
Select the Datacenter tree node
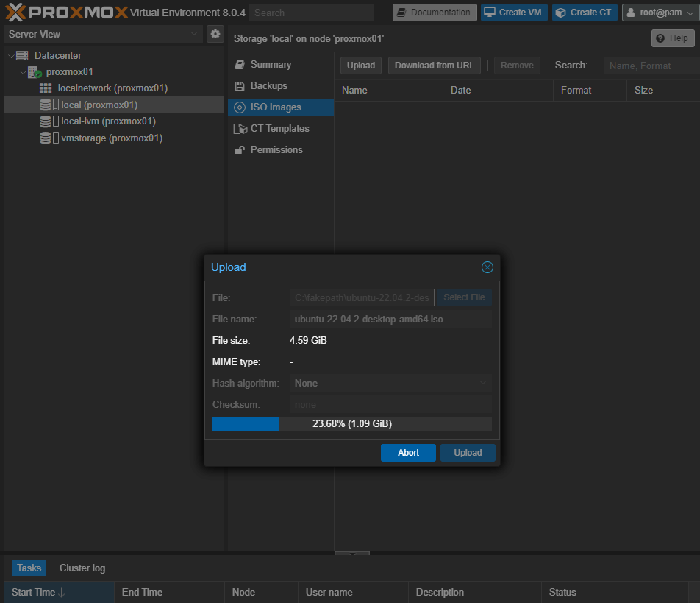57,55
